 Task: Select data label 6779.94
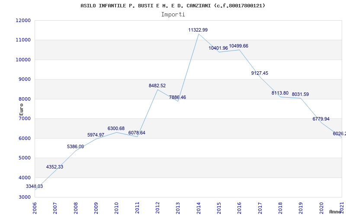321,119
